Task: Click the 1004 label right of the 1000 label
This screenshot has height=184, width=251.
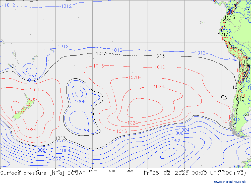Action: (x=184, y=130)
